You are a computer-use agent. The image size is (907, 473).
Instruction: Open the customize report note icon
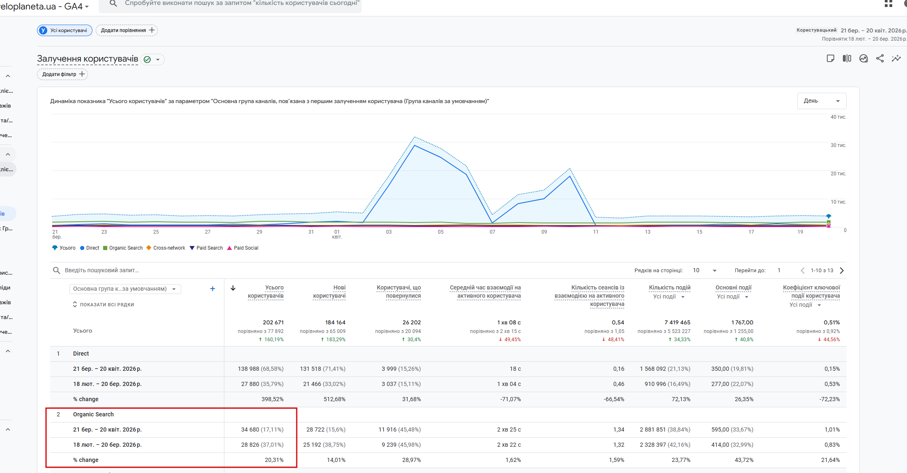click(831, 58)
